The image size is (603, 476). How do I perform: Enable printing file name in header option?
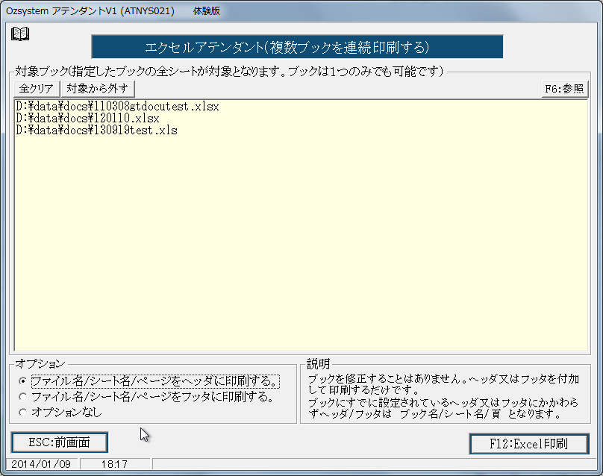(x=22, y=383)
